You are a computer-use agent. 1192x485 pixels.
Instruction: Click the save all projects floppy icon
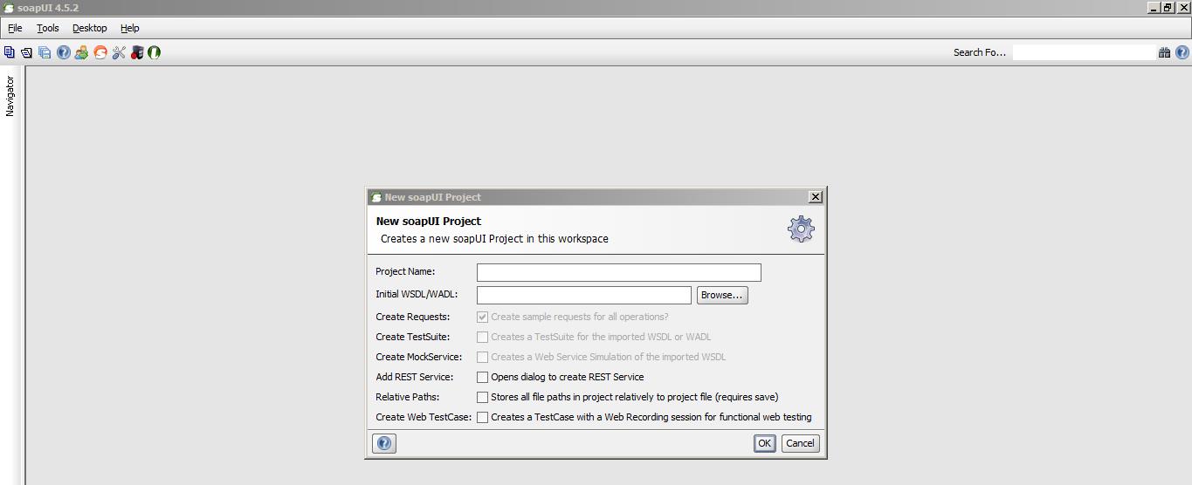click(45, 52)
